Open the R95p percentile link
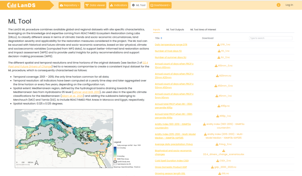 click(173, 106)
